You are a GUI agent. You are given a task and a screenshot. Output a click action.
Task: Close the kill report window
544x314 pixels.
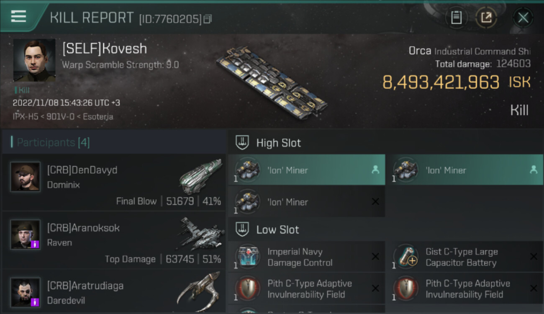coord(523,18)
